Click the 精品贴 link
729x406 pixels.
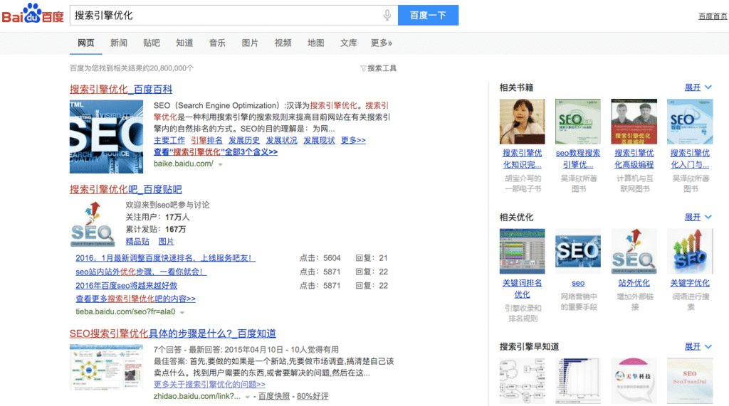pyautogui.click(x=137, y=241)
